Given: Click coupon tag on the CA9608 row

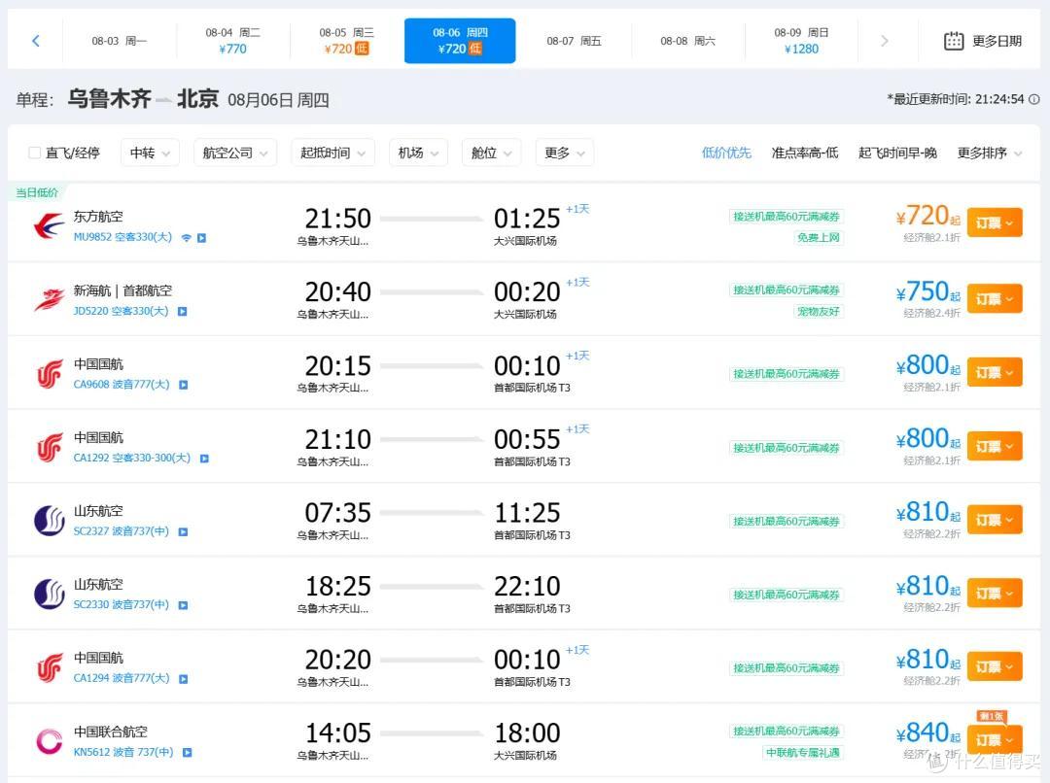Looking at the screenshot, I should [787, 373].
